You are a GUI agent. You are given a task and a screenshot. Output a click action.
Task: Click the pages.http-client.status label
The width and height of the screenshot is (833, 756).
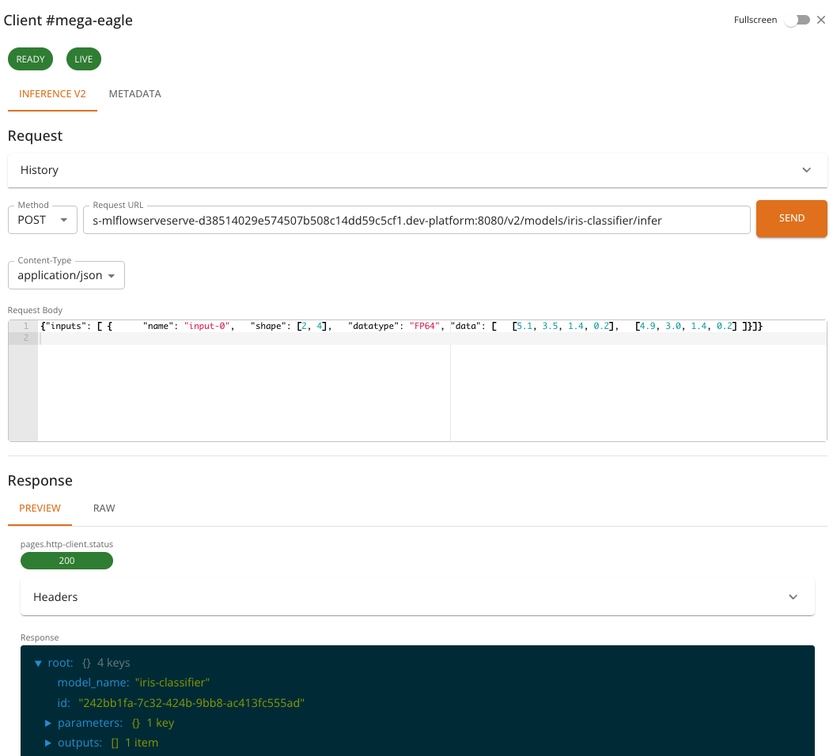click(x=67, y=544)
